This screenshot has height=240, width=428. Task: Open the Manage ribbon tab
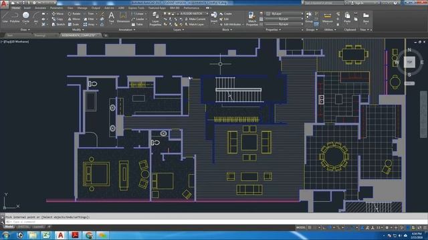(x=82, y=8)
